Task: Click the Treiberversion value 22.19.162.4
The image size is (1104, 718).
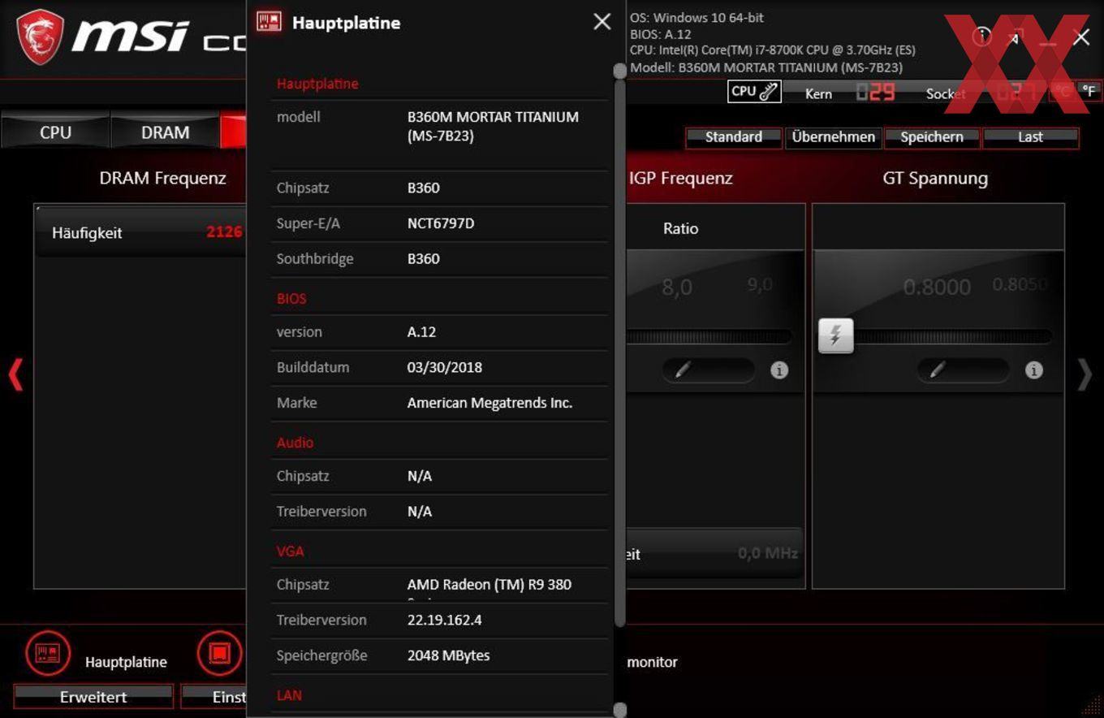Action: [445, 620]
